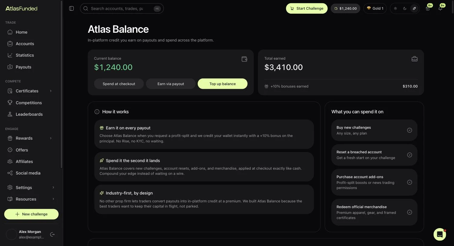Click the Statistics chart icon in sidebar
Screen dimensions: 454x246
[x=10, y=55]
